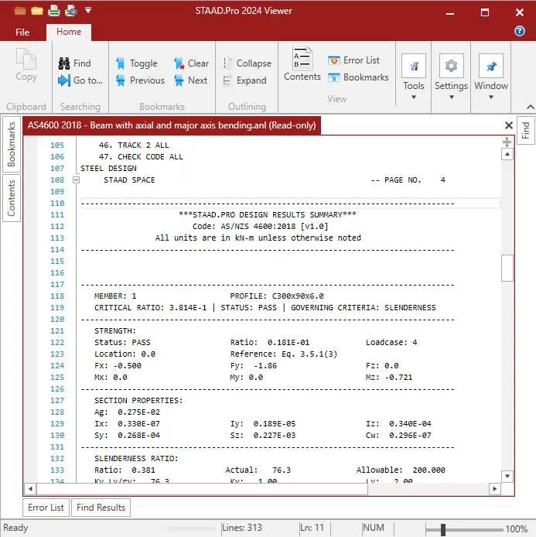Click the 'CRITICAL RATIO: 3.814E-1' text

(150, 307)
